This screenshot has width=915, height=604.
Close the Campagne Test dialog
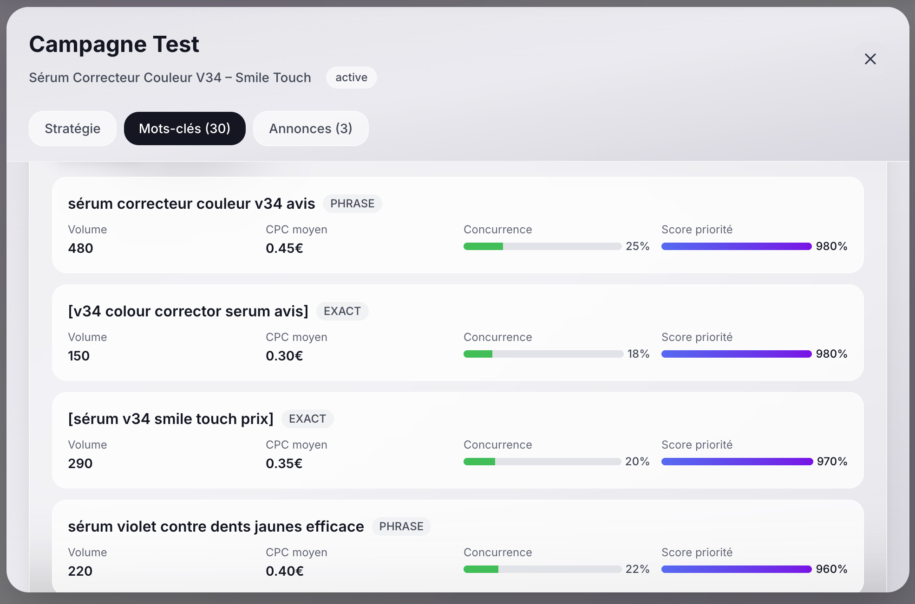point(870,59)
